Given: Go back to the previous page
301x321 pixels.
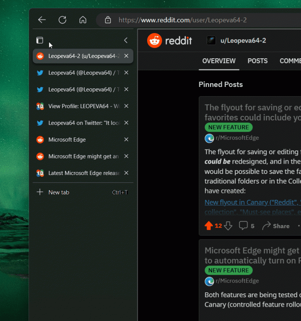Looking at the screenshot, I should coord(42,20).
